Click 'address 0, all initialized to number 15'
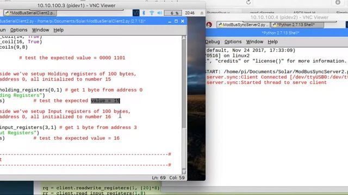The height and width of the screenshot is (195, 348). pyautogui.click(x=55, y=80)
